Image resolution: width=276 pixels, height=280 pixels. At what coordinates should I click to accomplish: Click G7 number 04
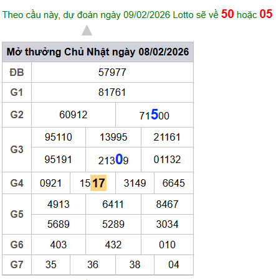[174, 264]
